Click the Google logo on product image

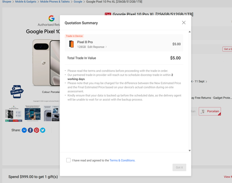pos(51,18)
